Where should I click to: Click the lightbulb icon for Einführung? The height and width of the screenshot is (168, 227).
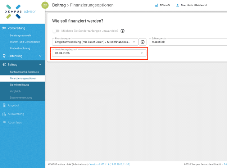[x=4, y=56]
